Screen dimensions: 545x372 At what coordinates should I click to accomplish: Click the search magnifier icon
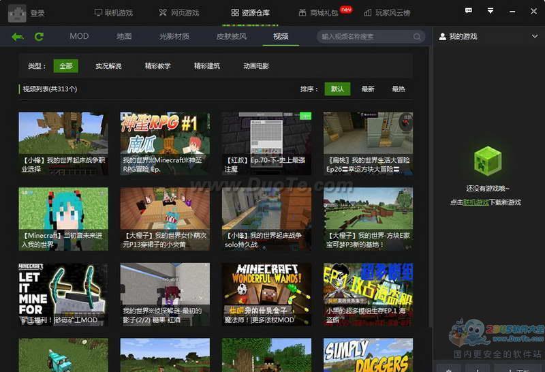tap(417, 37)
